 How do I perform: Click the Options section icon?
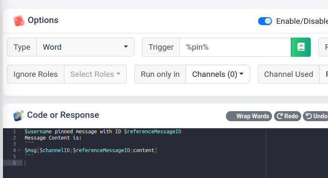19,21
